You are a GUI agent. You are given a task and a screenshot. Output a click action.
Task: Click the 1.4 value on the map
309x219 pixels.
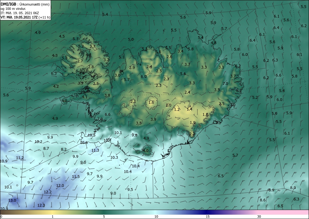click(x=190, y=109)
